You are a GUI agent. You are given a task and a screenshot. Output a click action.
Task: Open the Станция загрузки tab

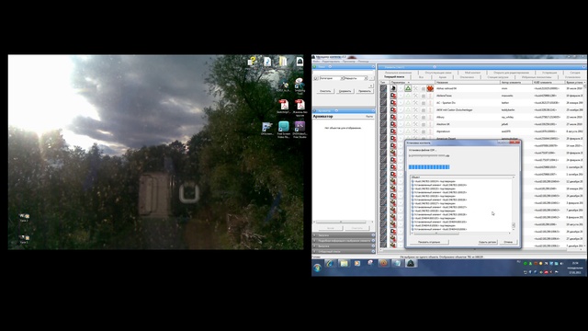coord(498,76)
